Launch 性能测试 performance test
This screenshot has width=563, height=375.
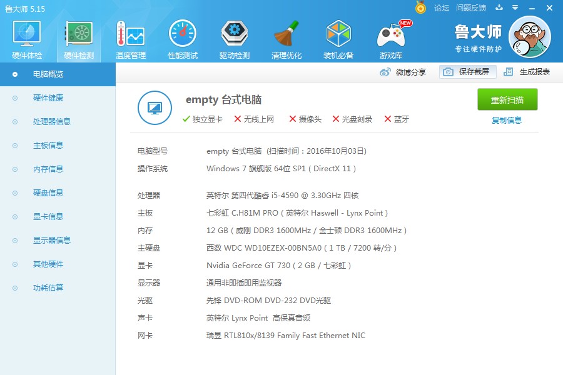click(x=183, y=39)
